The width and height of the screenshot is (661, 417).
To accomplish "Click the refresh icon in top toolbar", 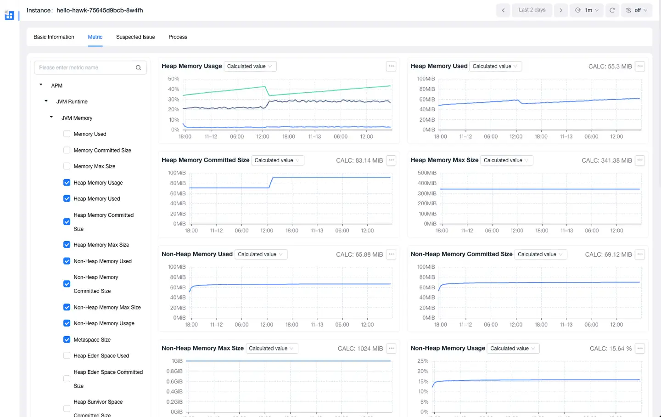I will pos(612,10).
